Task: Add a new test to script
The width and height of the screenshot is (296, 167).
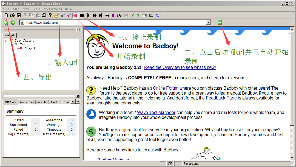Action: (x=63, y=15)
